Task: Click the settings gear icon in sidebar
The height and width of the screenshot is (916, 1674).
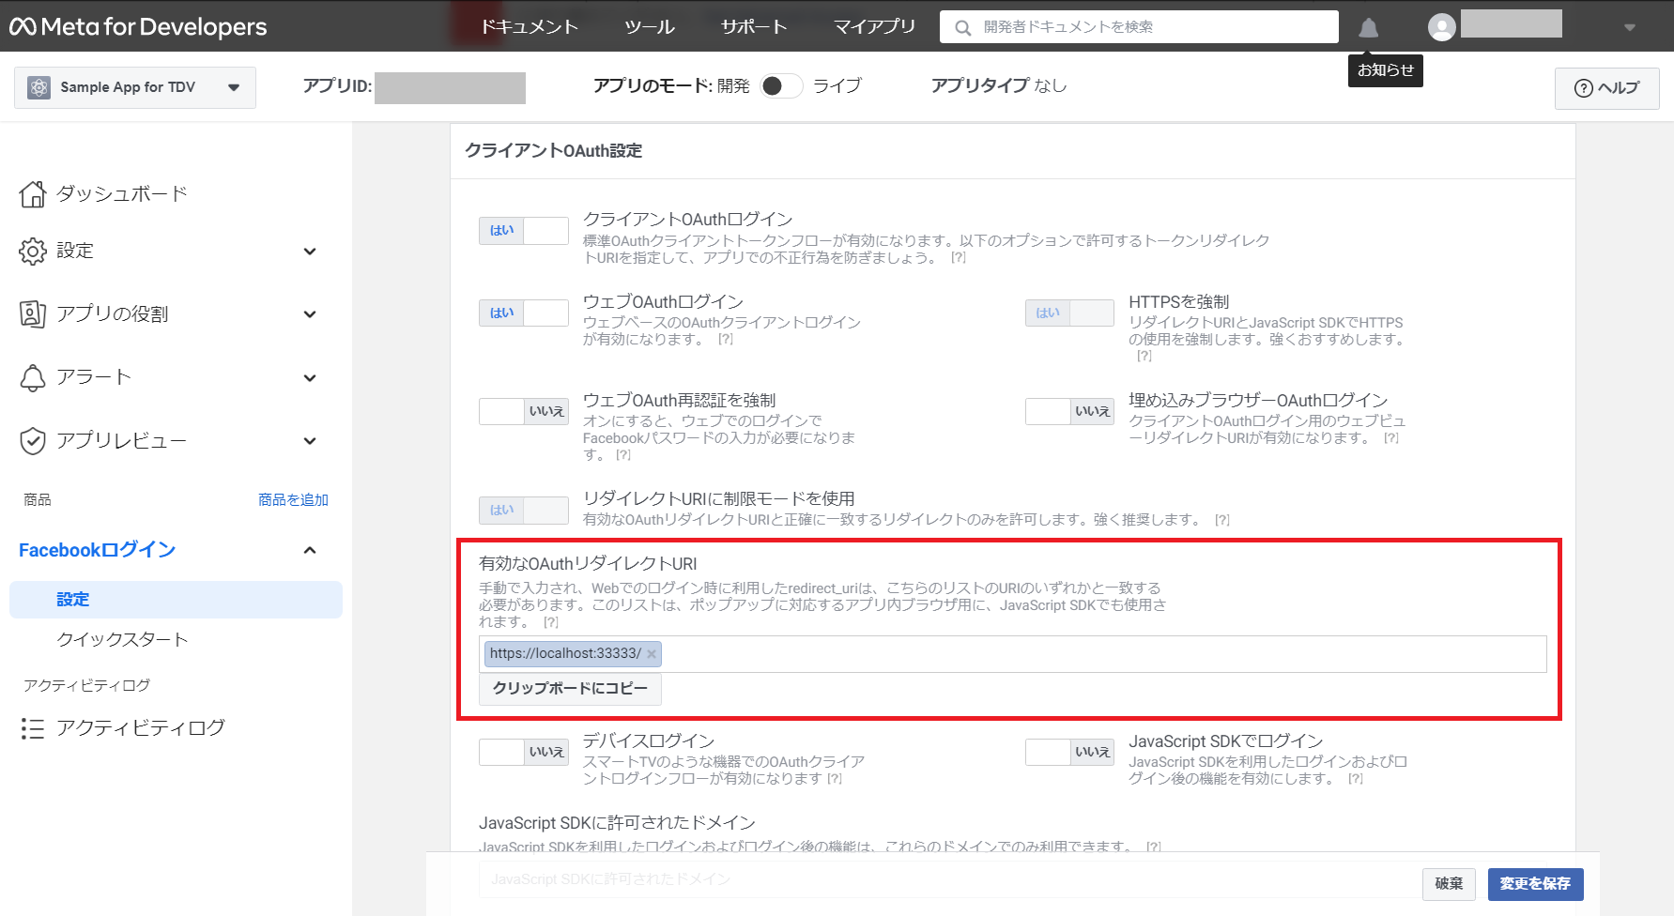Action: (32, 251)
